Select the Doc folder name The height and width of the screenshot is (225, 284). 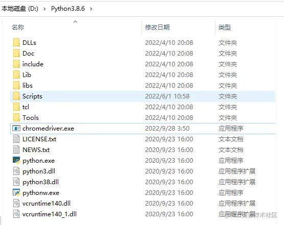pyautogui.click(x=28, y=54)
